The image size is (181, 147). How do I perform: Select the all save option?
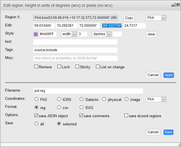click(36, 124)
